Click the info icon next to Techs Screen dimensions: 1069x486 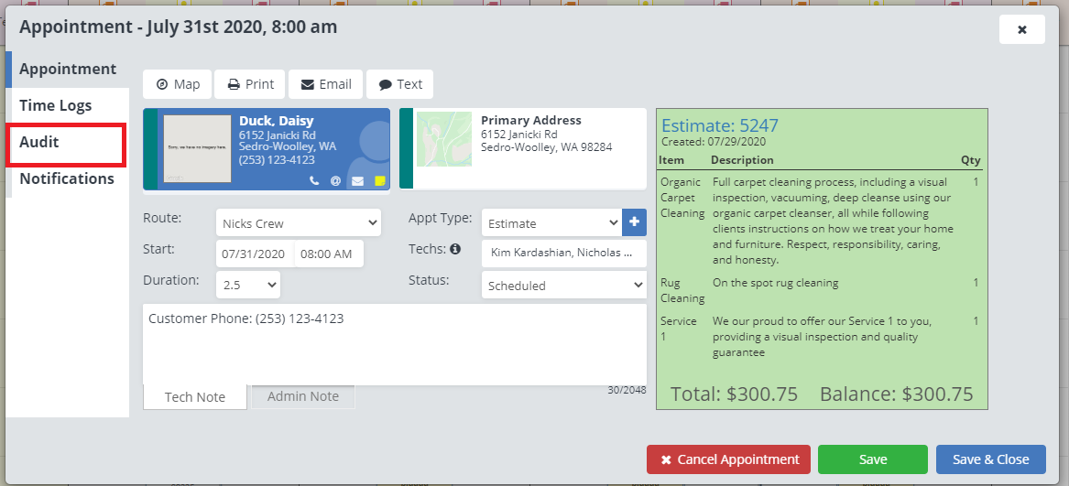point(455,249)
